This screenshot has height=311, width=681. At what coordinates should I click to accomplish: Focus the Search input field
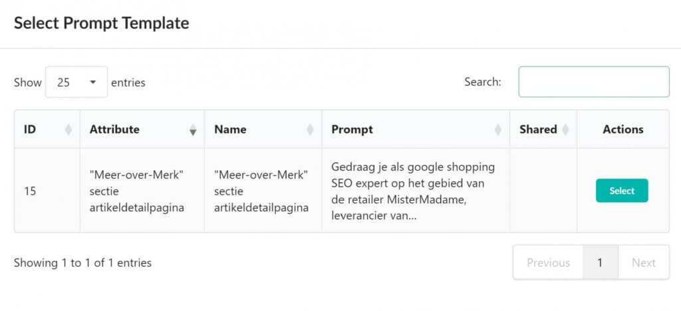593,82
